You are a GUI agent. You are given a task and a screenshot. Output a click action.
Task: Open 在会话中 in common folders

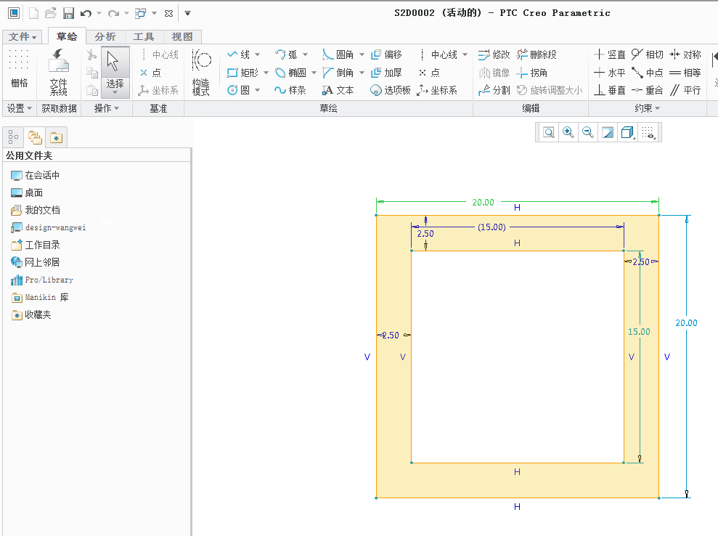(x=36, y=176)
